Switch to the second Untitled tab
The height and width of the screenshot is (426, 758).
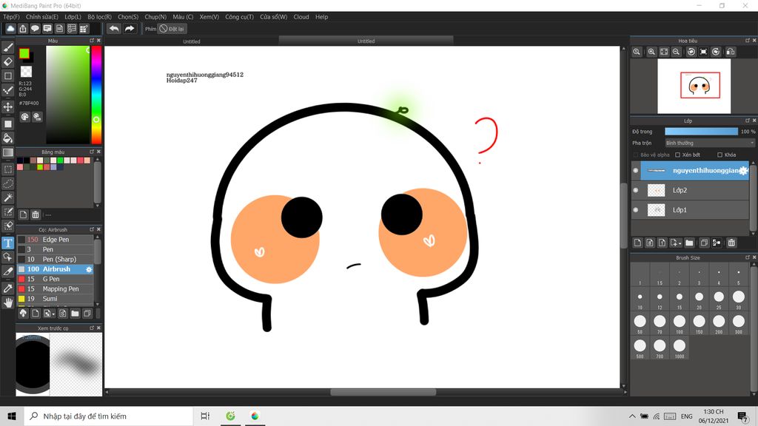366,41
